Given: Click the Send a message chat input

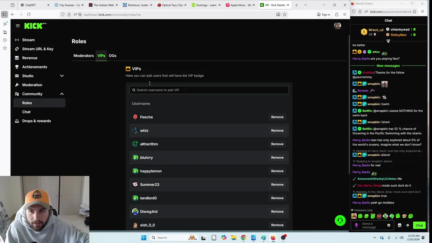Looking at the screenshot, I should point(373,225).
